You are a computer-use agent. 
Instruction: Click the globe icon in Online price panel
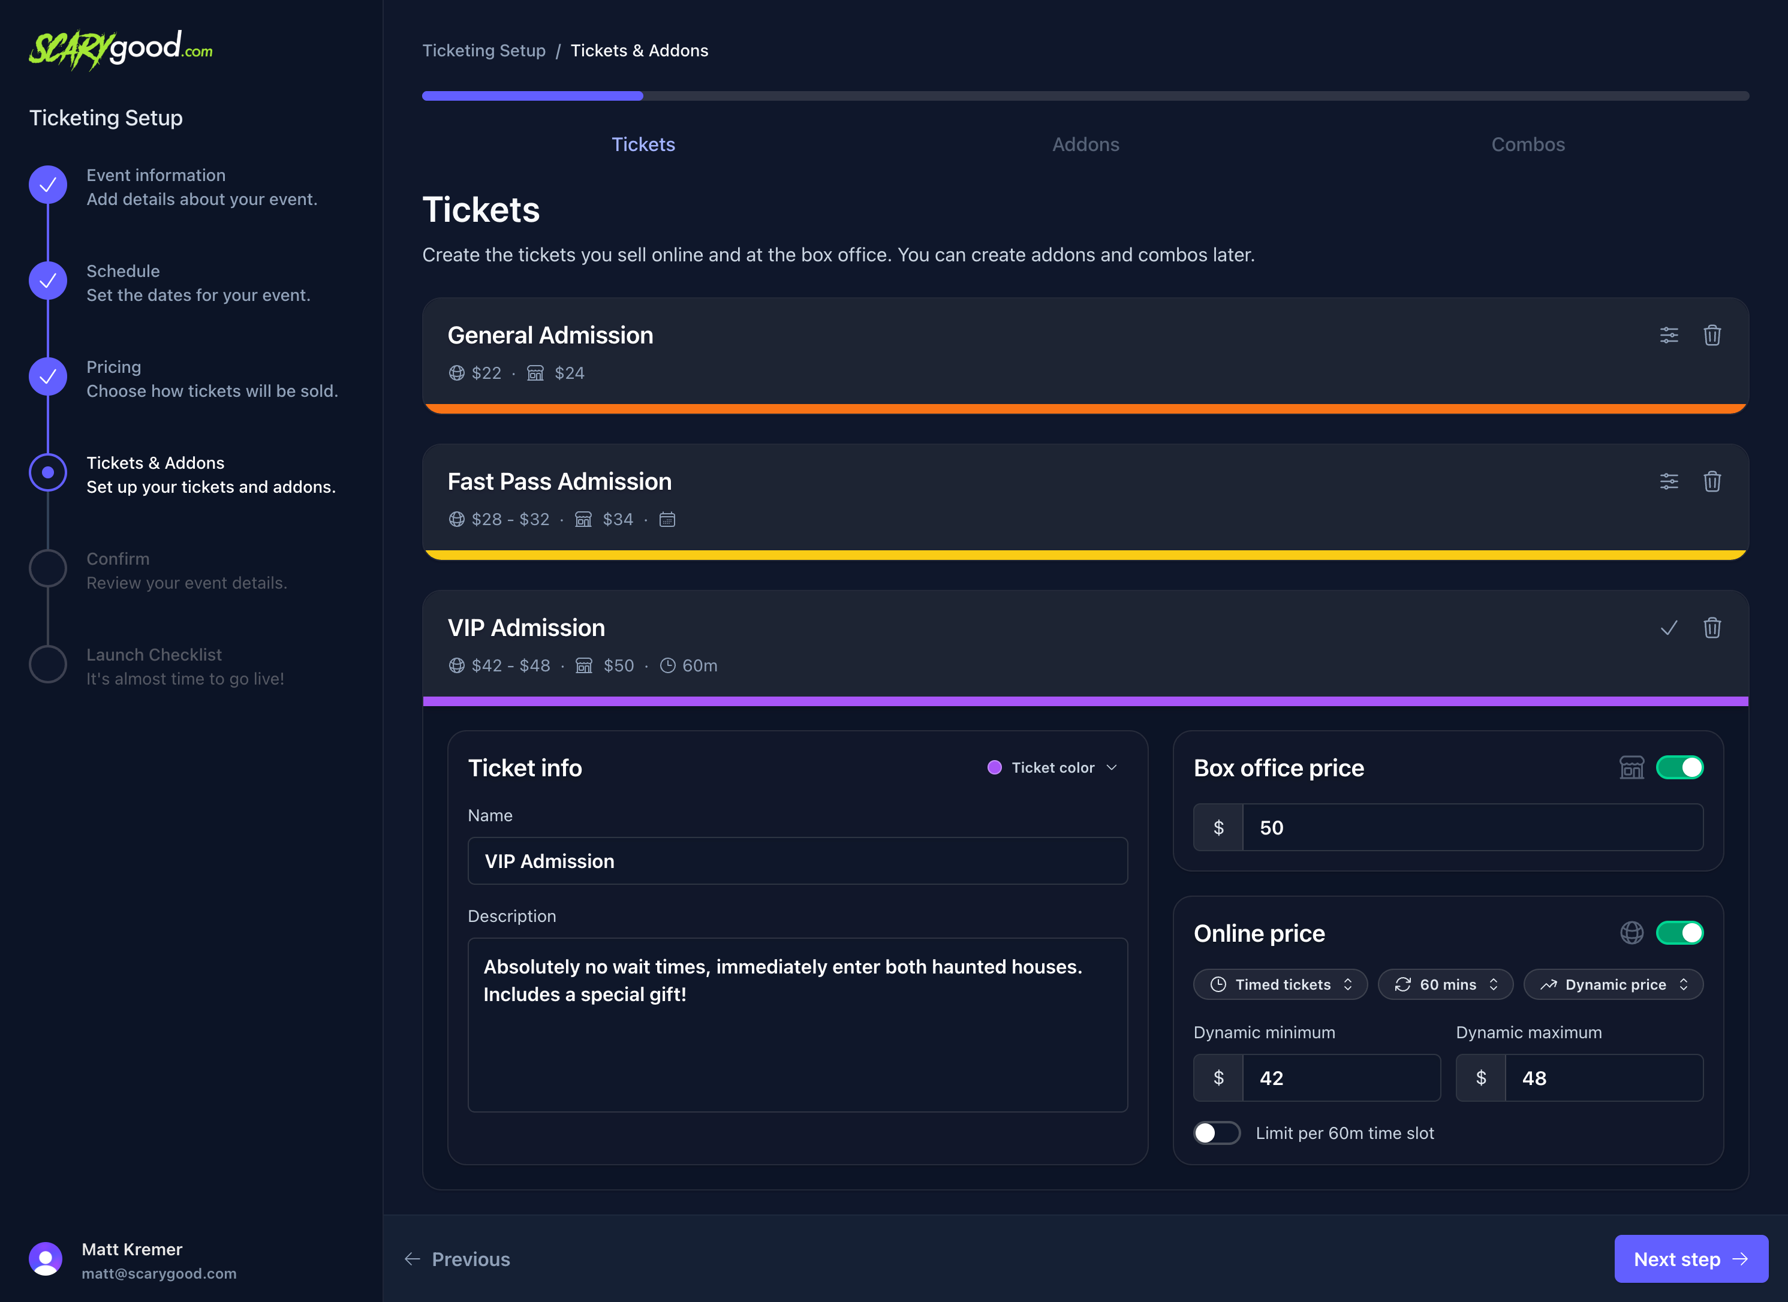(1631, 932)
